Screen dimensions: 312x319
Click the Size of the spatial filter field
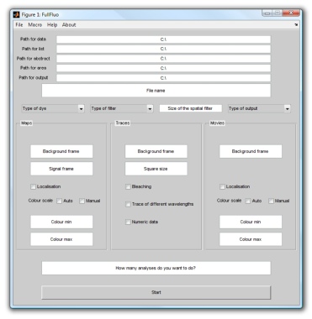pos(190,108)
